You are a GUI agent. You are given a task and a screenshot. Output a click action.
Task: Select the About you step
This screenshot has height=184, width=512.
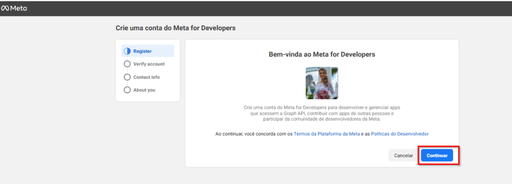[140, 90]
